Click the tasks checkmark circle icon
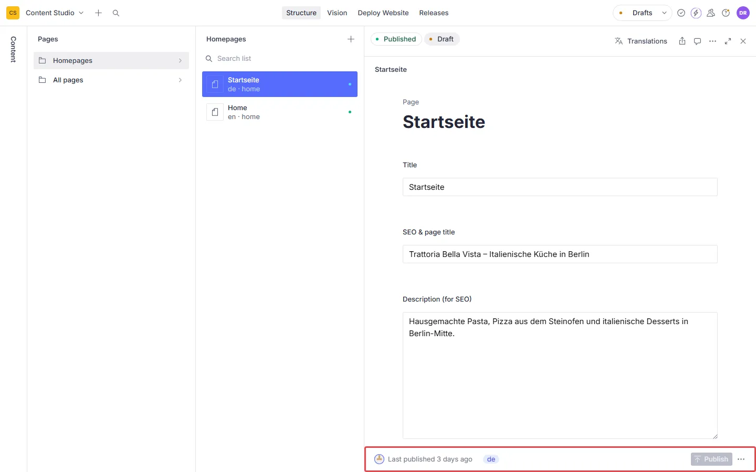Screen dimensions: 756x472 681,13
